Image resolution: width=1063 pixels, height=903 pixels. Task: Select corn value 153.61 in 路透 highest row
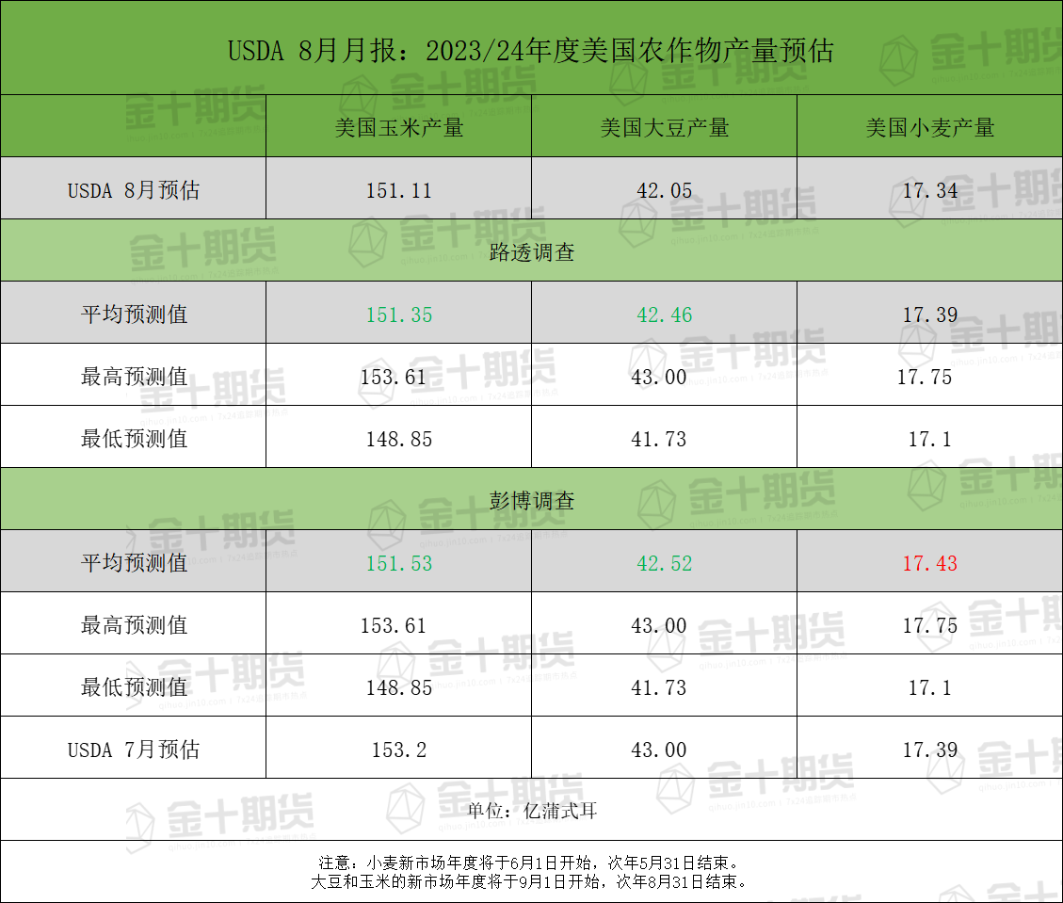point(394,378)
